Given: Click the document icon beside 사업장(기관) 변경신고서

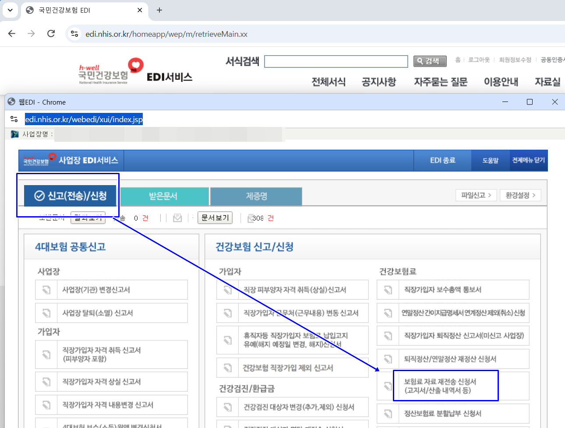Looking at the screenshot, I should coord(46,290).
